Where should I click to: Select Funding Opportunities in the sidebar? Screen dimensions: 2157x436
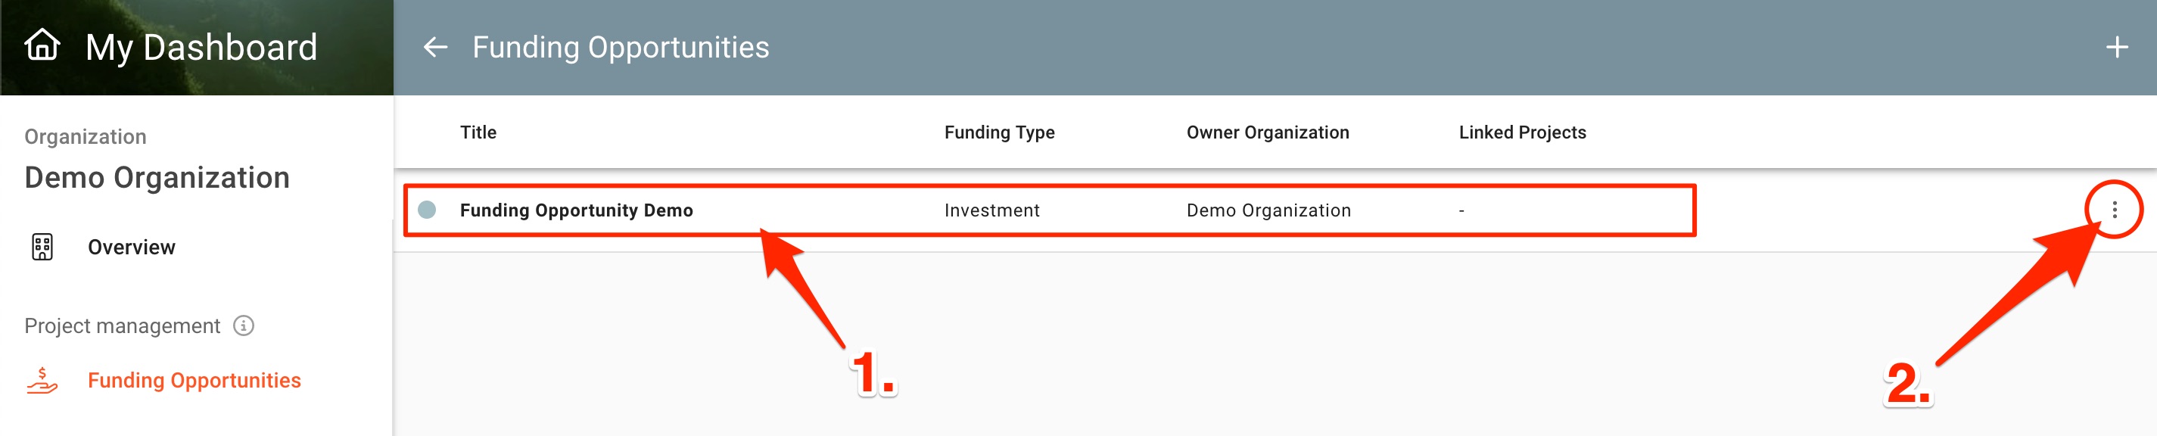tap(194, 381)
